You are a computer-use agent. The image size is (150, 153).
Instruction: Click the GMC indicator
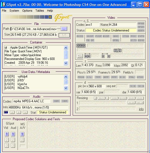click(x=116, y=36)
